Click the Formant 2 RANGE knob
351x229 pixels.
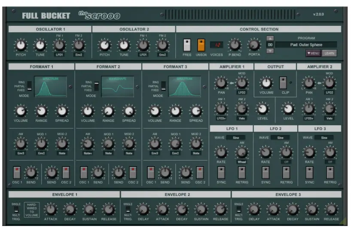pos(108,111)
